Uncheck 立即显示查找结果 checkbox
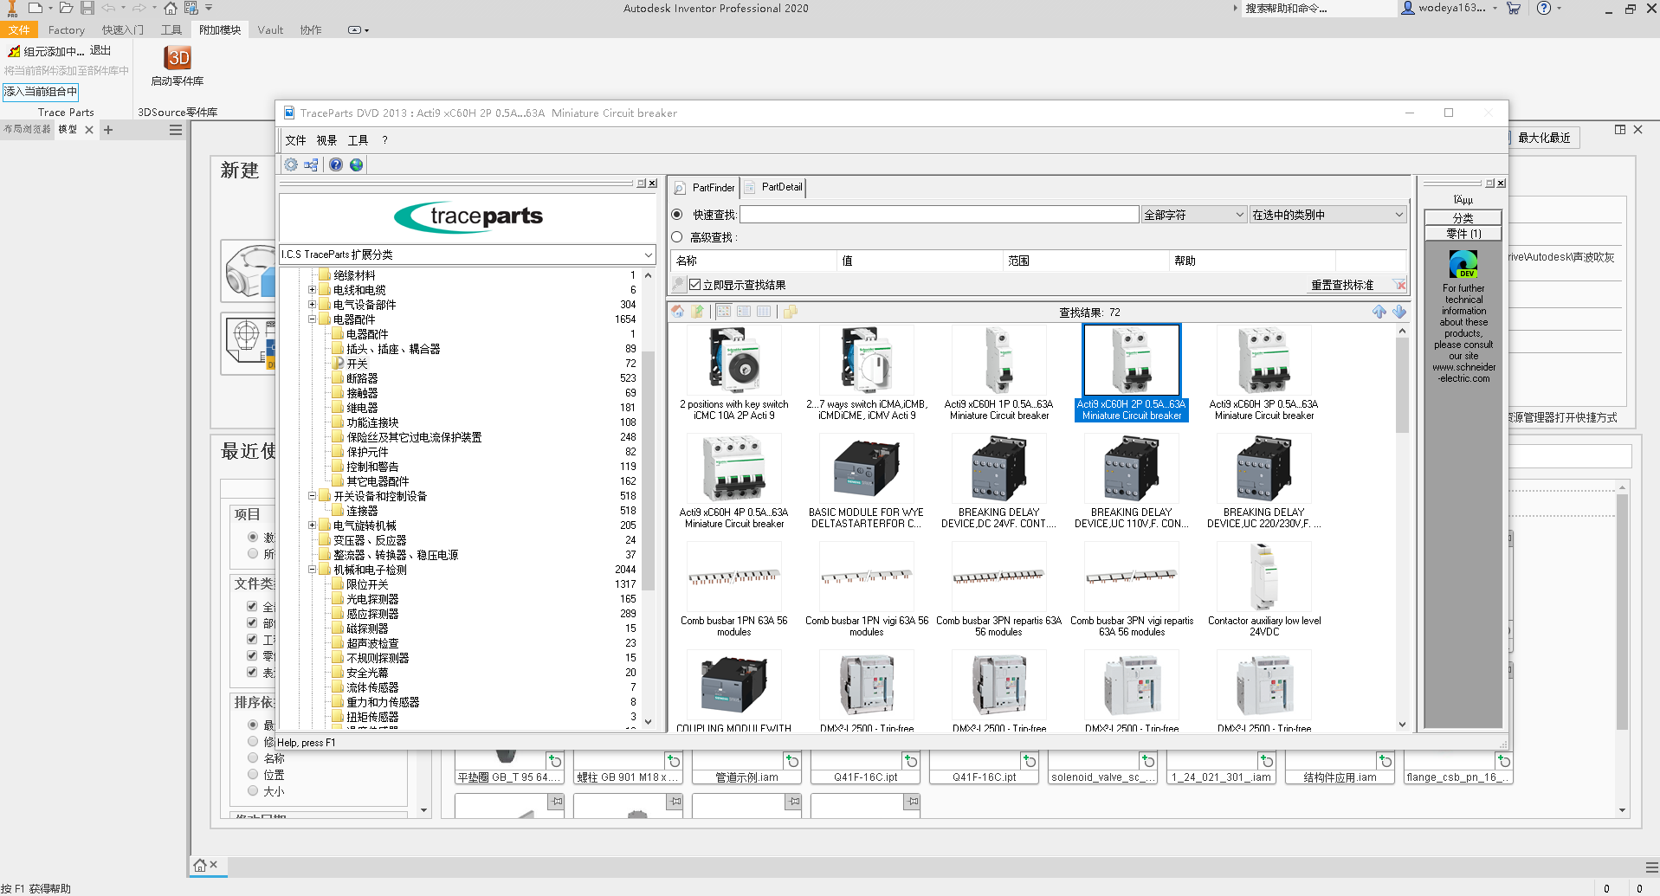Screen dimensions: 1660x896 pyautogui.click(x=694, y=285)
